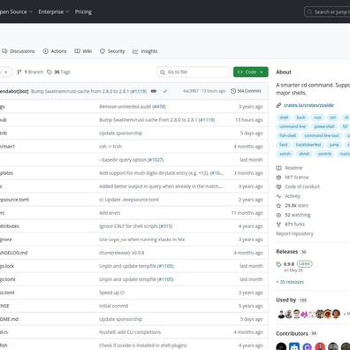This screenshot has width=350, height=350.
Task: Click the Go to file search field
Action: [x=194, y=72]
